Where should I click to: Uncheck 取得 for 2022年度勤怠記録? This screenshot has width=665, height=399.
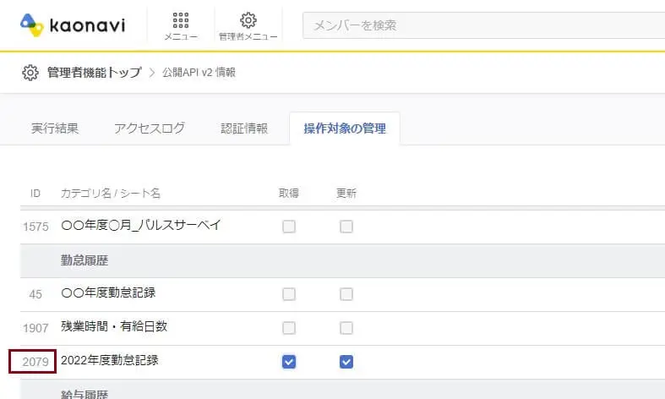click(x=289, y=362)
